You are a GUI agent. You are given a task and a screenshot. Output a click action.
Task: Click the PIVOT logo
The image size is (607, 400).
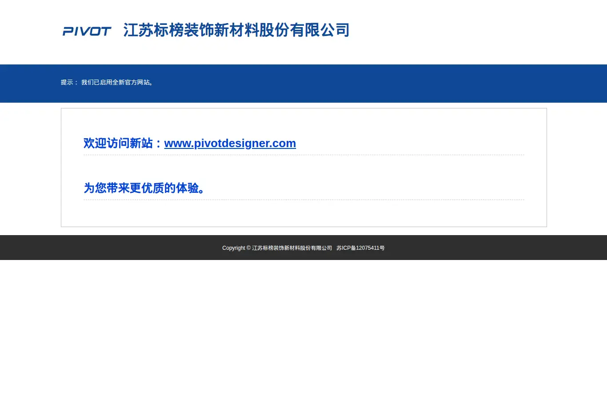87,31
